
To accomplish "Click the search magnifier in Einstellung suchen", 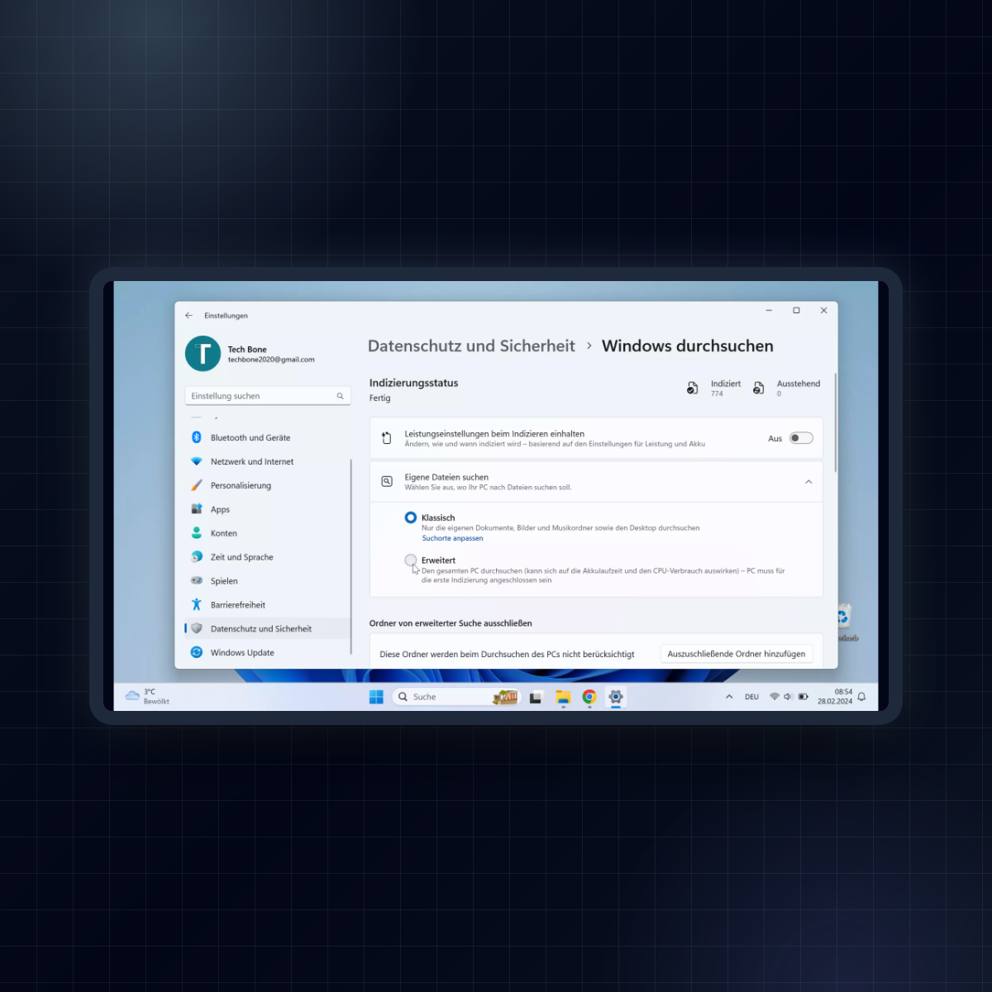I will pos(340,396).
